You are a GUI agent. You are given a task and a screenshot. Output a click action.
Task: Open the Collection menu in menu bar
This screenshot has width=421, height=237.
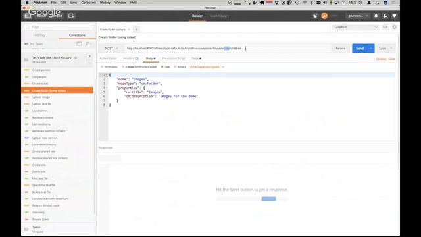pyautogui.click(x=88, y=3)
